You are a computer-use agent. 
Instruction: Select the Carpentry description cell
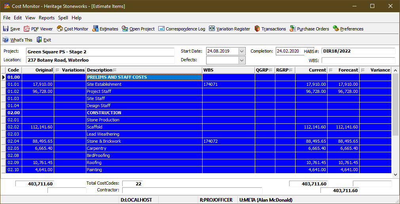pos(144,148)
